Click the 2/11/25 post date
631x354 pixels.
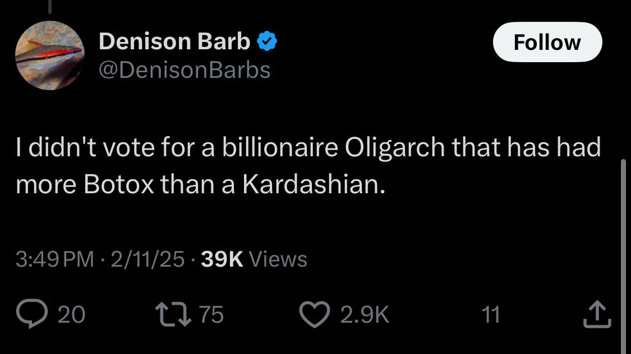(148, 259)
